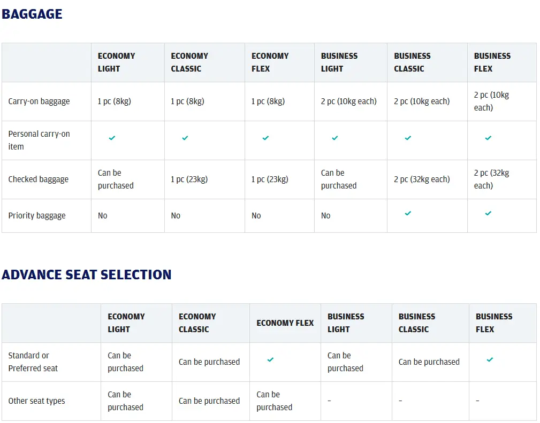Screen dimensions: 540x423
Task: Click Economy Light column header in baggage table
Action: (116, 62)
